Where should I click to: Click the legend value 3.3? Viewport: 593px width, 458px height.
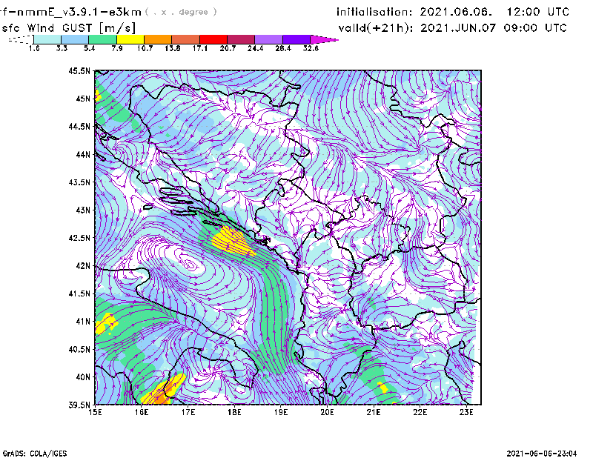[62, 48]
